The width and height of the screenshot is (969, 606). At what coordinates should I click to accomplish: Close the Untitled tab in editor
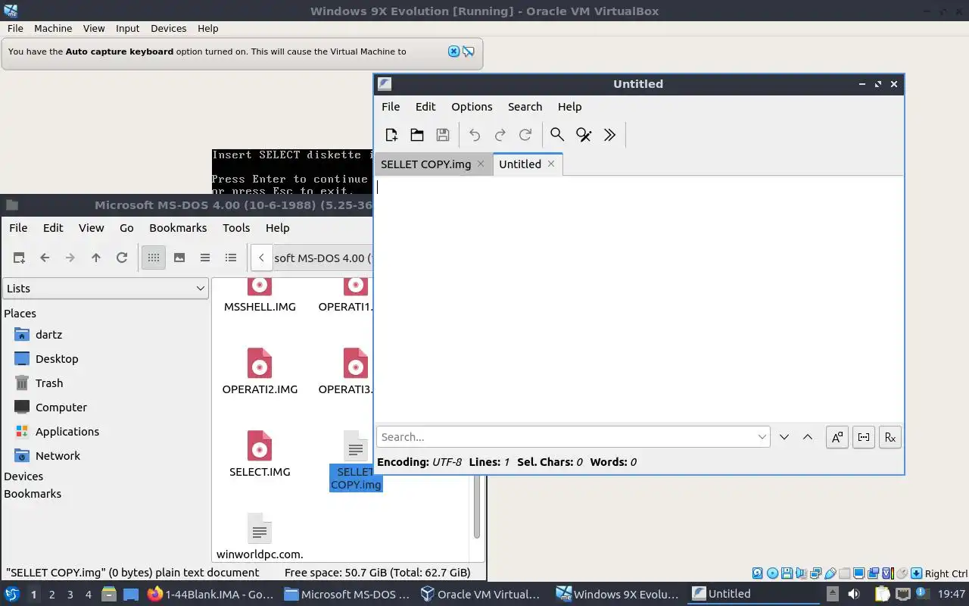[x=551, y=164]
